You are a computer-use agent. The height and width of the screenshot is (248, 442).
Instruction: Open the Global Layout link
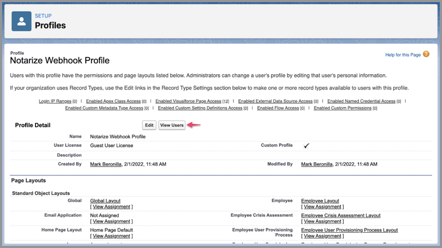[x=105, y=201]
